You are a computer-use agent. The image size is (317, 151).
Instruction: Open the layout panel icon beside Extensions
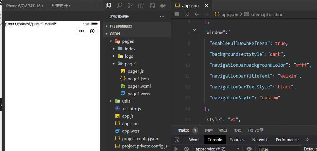(x=152, y=6)
